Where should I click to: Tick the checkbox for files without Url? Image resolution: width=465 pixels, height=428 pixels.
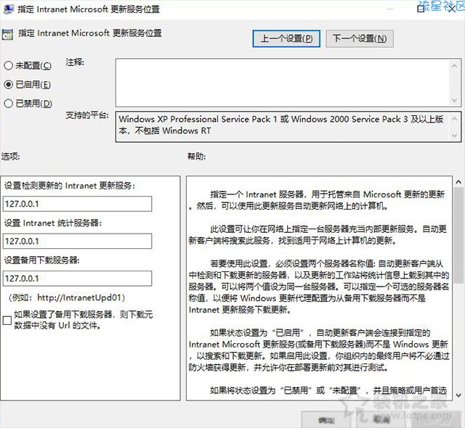(x=7, y=320)
